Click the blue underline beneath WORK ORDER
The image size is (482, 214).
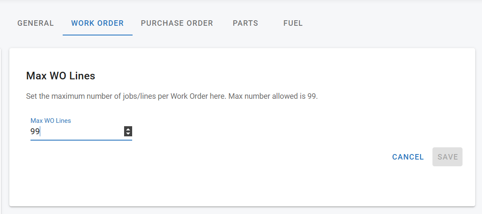[x=97, y=35]
